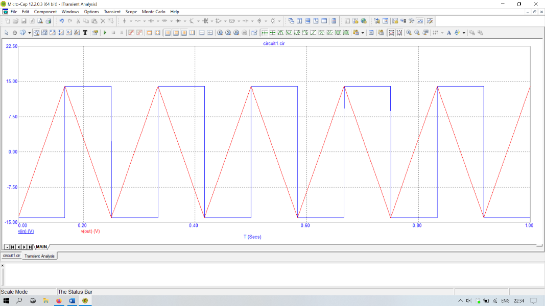Select the MAIN page tab
The width and height of the screenshot is (545, 306).
[41, 247]
